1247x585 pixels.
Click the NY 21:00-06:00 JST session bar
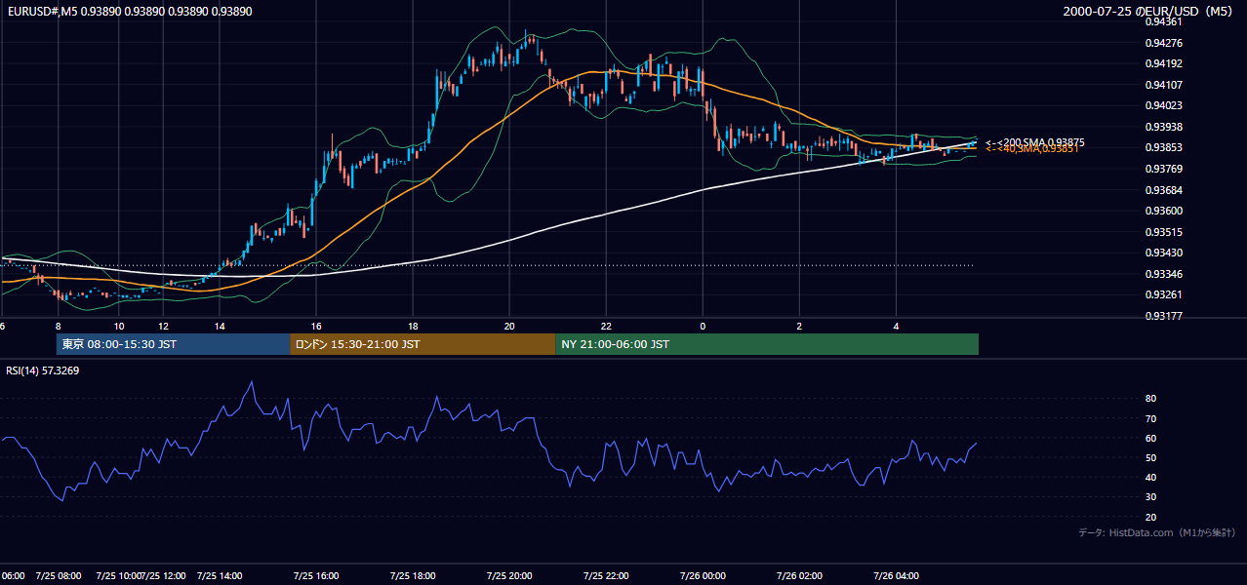(767, 344)
